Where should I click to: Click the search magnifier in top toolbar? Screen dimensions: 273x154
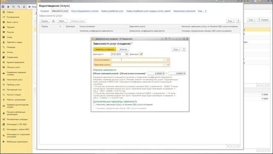[x=19, y=7]
